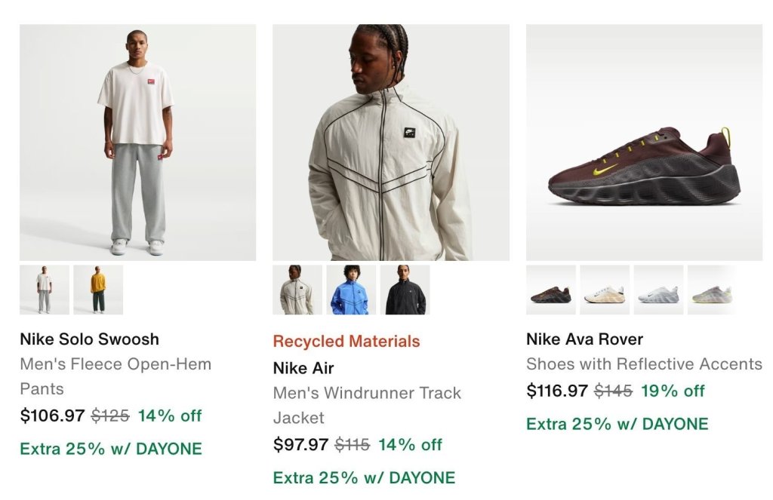Select the white Ava Rover shoe thumbnail
Viewport: 773px width, 500px height.
coord(658,290)
